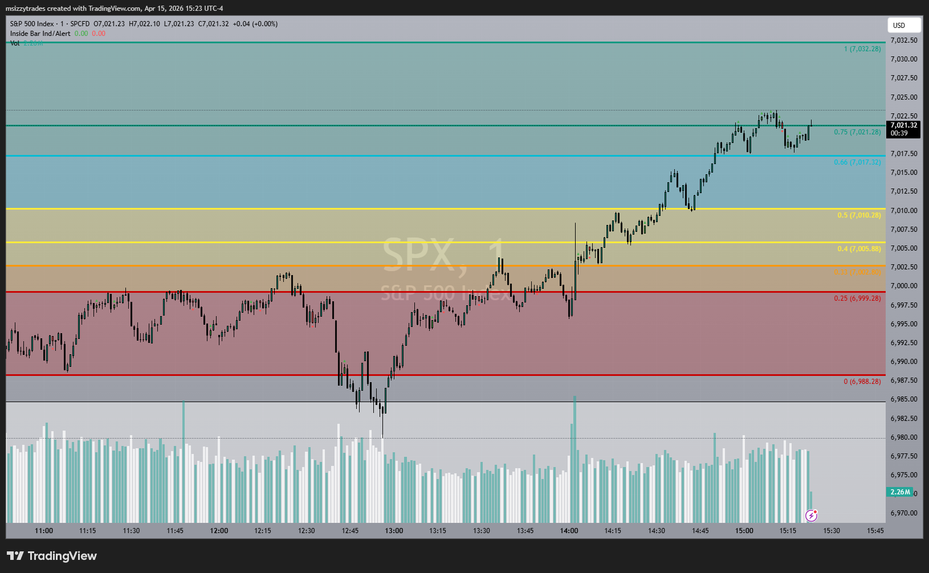
Task: Select the Inside Bar Ind/Alert indicator legend
Action: click(40, 34)
